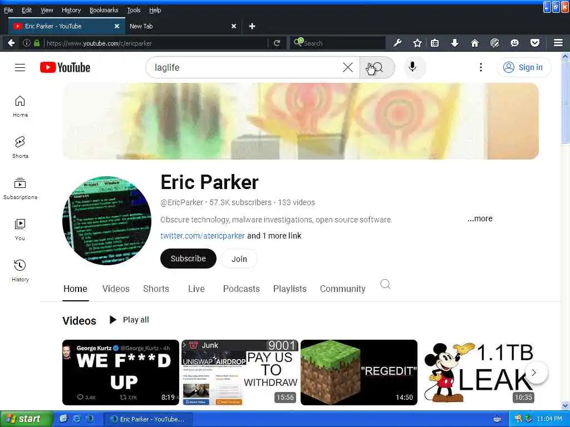Subscribe to Eric Parker
This screenshot has width=570, height=427.
[x=188, y=259]
